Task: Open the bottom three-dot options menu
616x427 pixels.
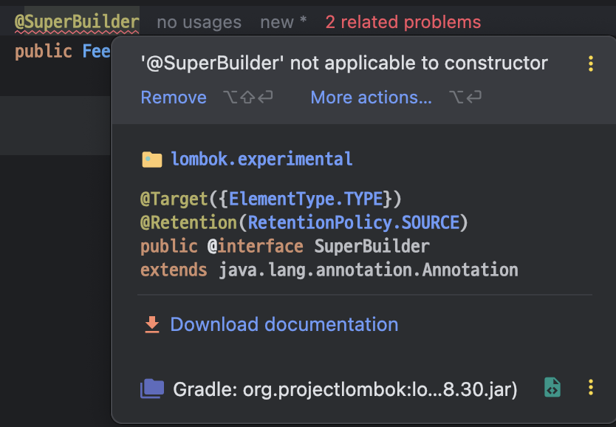Action: click(590, 387)
